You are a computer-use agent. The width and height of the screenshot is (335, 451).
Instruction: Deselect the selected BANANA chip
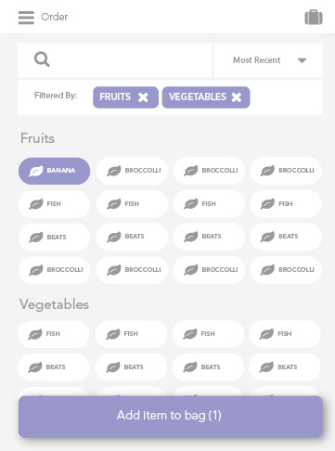click(55, 171)
